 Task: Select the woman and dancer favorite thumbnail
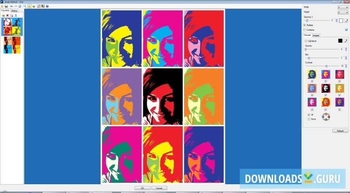[x=12, y=26]
